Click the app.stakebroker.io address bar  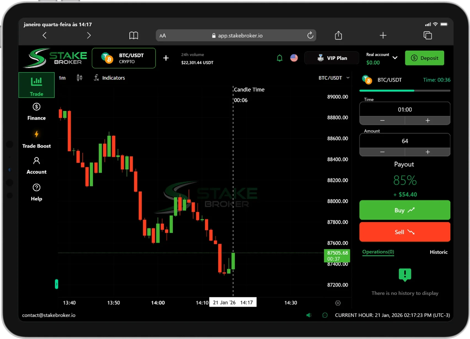236,35
